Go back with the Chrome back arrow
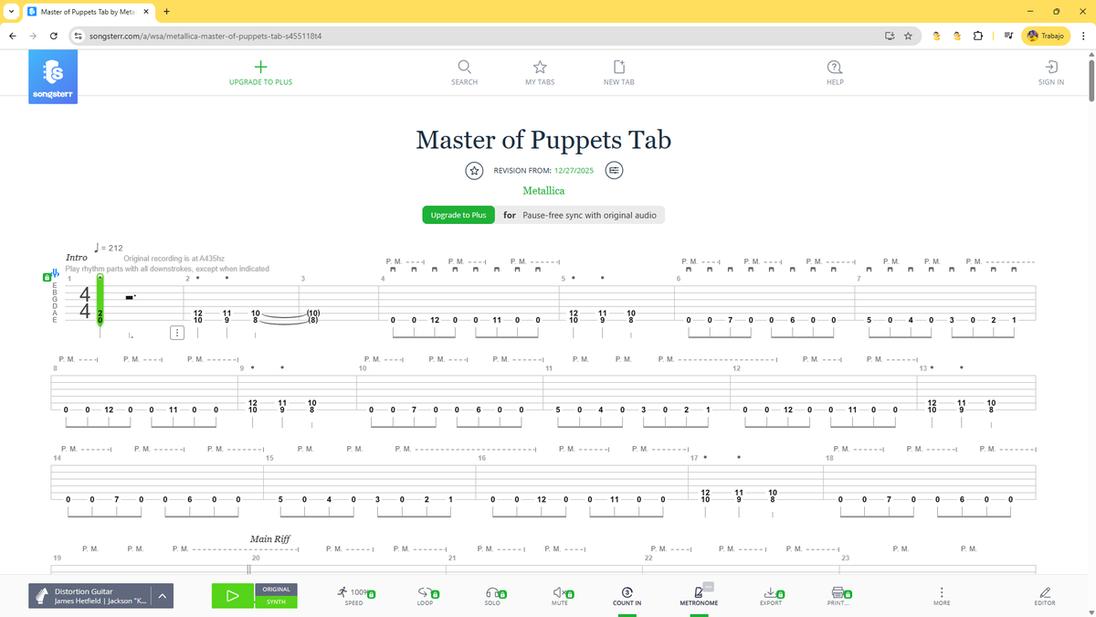 (x=13, y=36)
